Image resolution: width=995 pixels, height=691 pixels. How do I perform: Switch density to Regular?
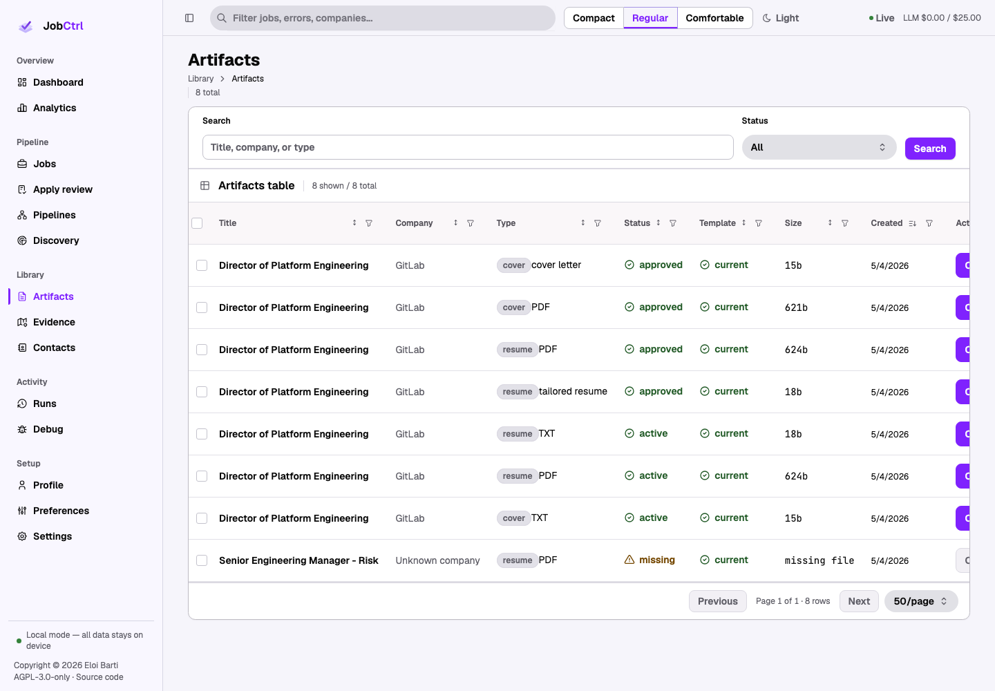coord(650,18)
